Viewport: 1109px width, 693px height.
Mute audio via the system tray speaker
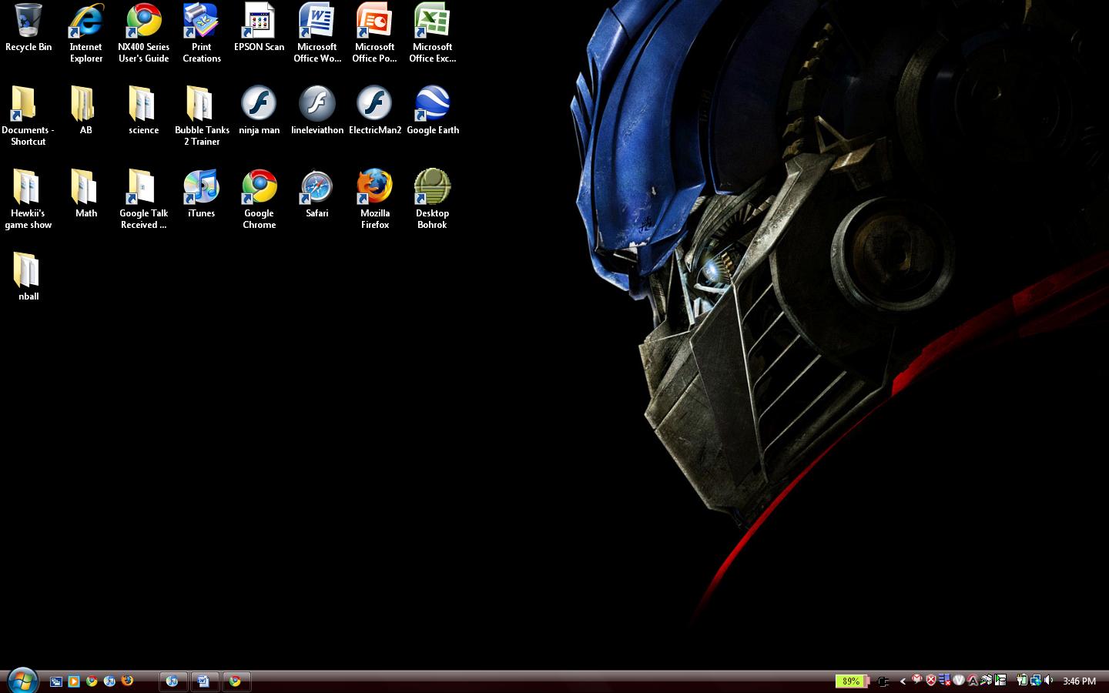(x=1047, y=681)
